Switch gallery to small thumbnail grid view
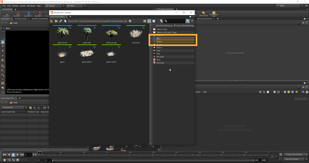This screenshot has height=163, width=309. (x=145, y=21)
